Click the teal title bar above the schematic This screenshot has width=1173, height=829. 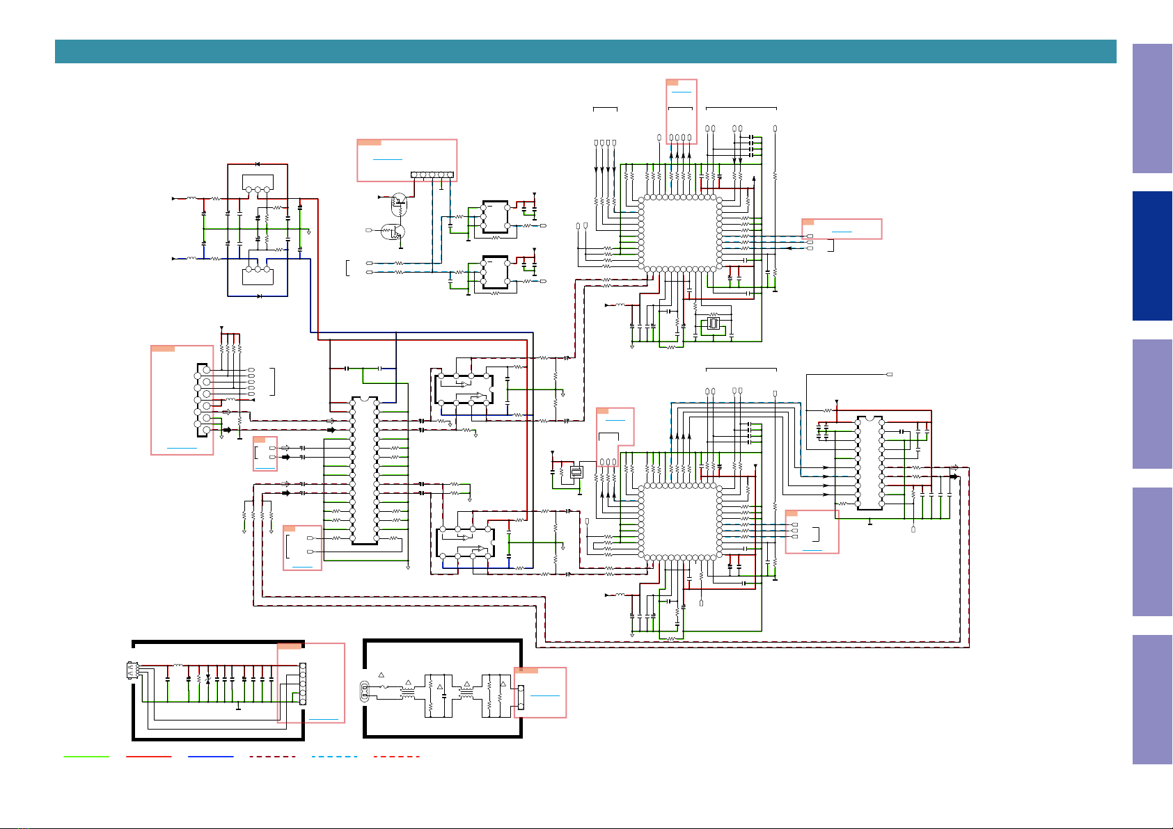click(585, 51)
